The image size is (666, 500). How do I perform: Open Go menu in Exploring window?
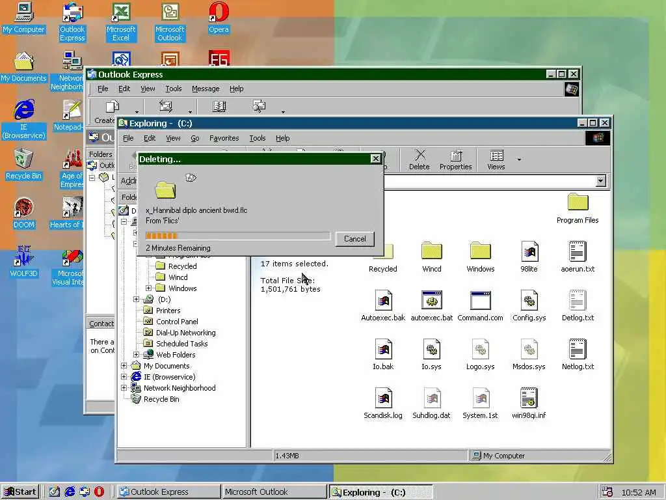point(195,138)
